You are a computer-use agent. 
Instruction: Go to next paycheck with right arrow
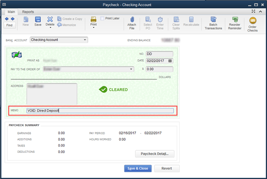(13, 19)
